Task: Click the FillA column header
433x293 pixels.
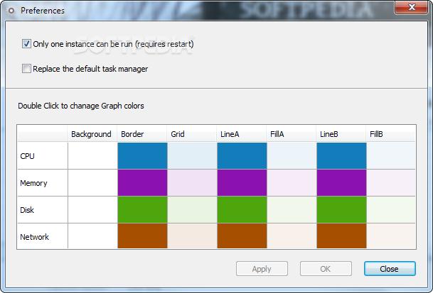Action: (x=291, y=134)
